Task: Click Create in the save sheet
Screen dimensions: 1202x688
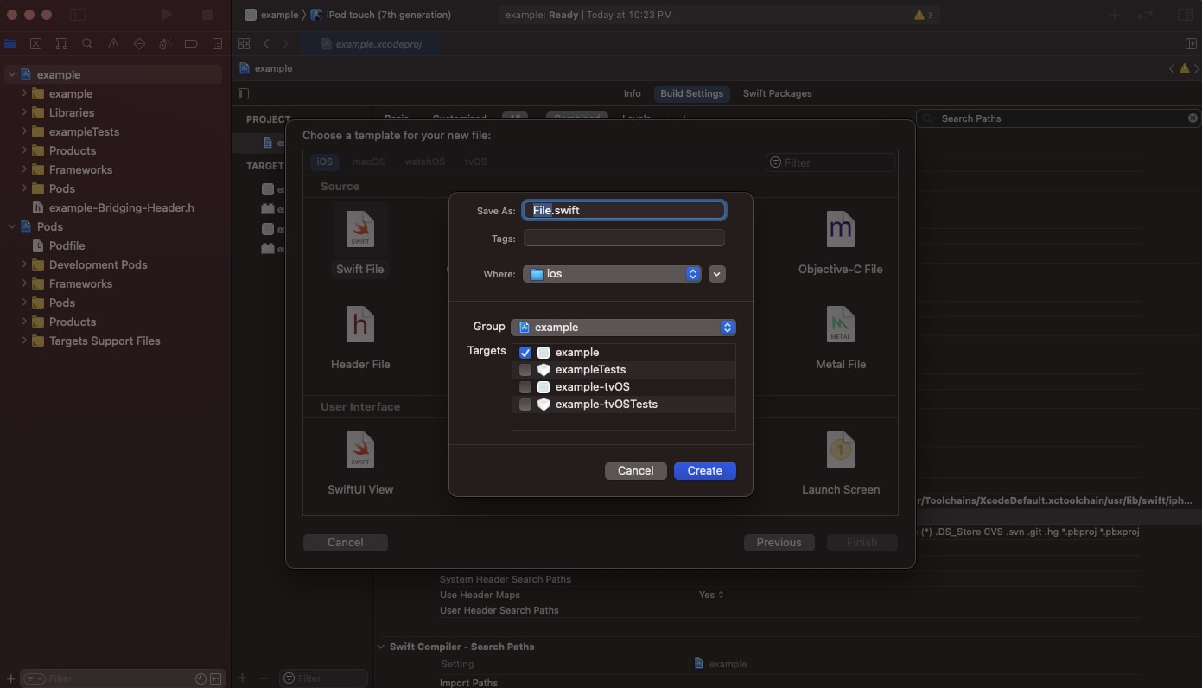Action: click(x=704, y=471)
